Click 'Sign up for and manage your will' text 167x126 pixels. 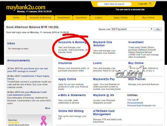72,117
